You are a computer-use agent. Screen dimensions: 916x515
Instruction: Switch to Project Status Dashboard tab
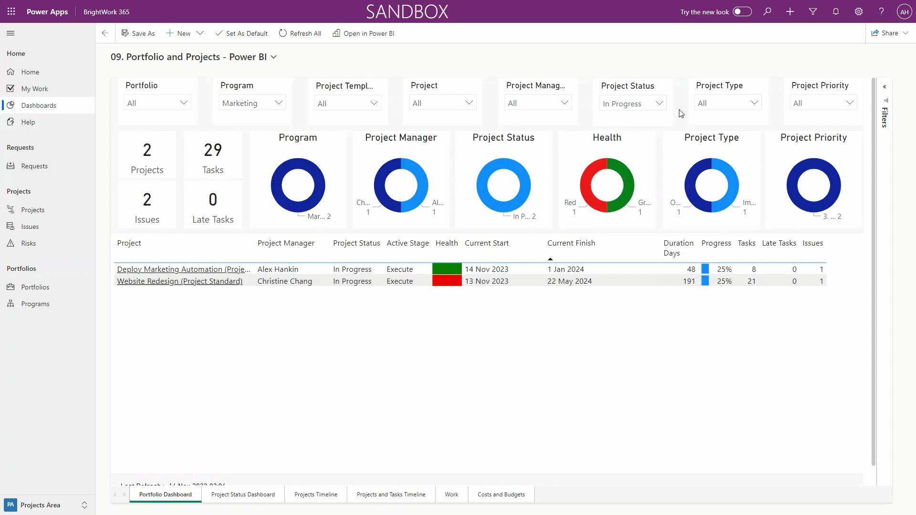[243, 494]
